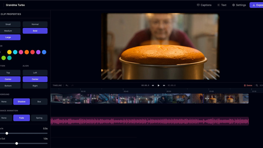Pick the black color swatch
This screenshot has width=263, height=148.
(3, 52)
